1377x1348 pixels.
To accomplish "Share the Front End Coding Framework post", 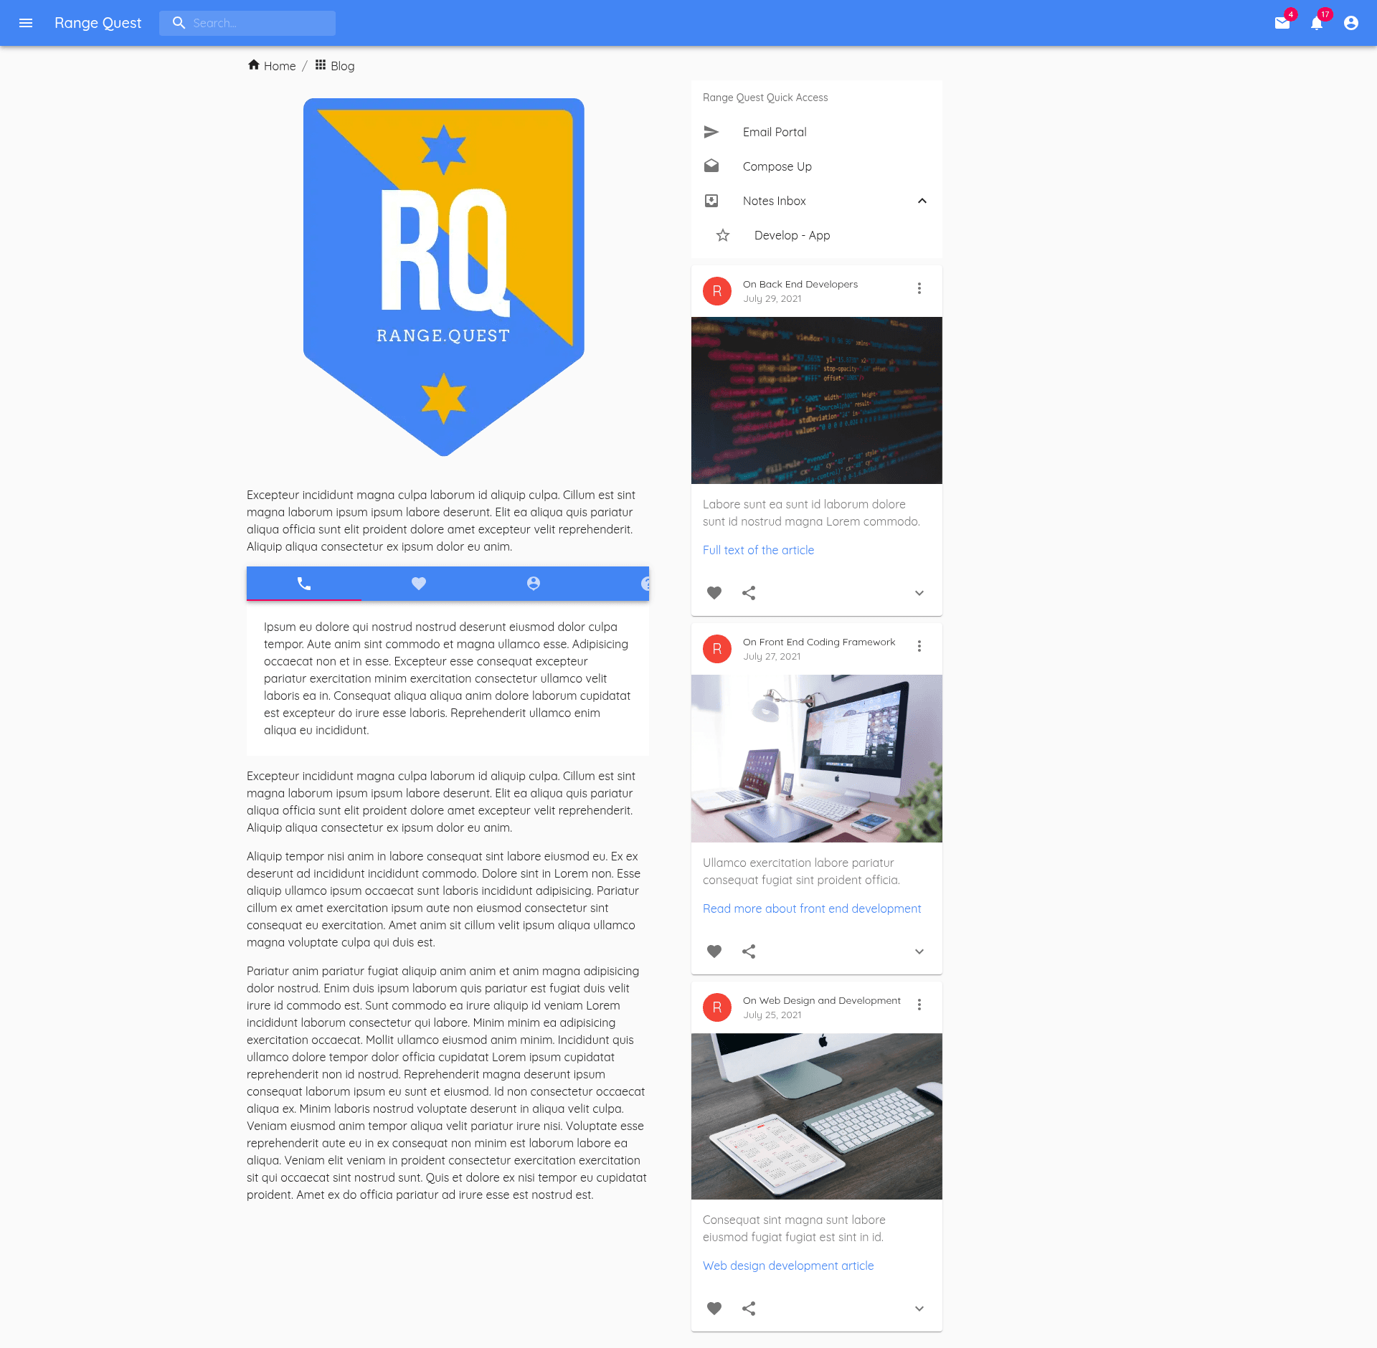I will [749, 951].
